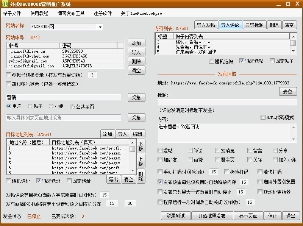Click the 输入具体列表页面地址采集 input field

[x=64, y=118]
